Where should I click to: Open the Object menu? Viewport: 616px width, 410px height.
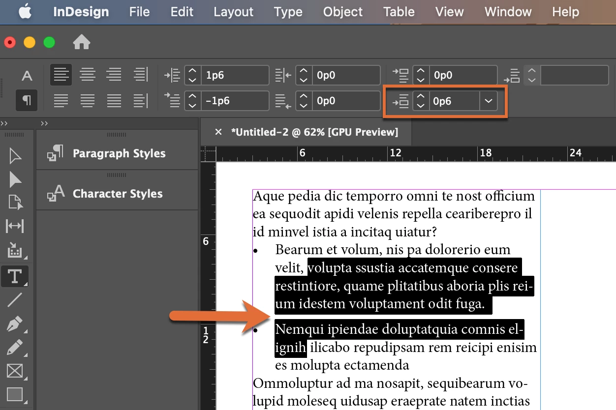click(x=343, y=12)
